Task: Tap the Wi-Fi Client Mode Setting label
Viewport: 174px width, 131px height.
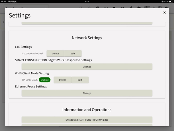Action: [32, 73]
